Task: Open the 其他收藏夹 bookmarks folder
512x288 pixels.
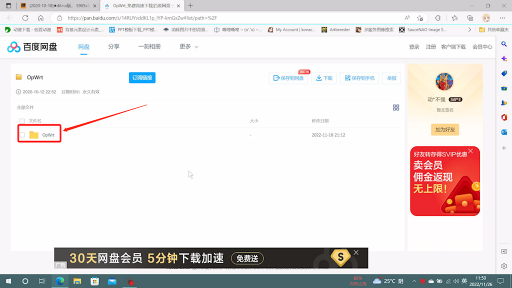Action: pos(493,29)
